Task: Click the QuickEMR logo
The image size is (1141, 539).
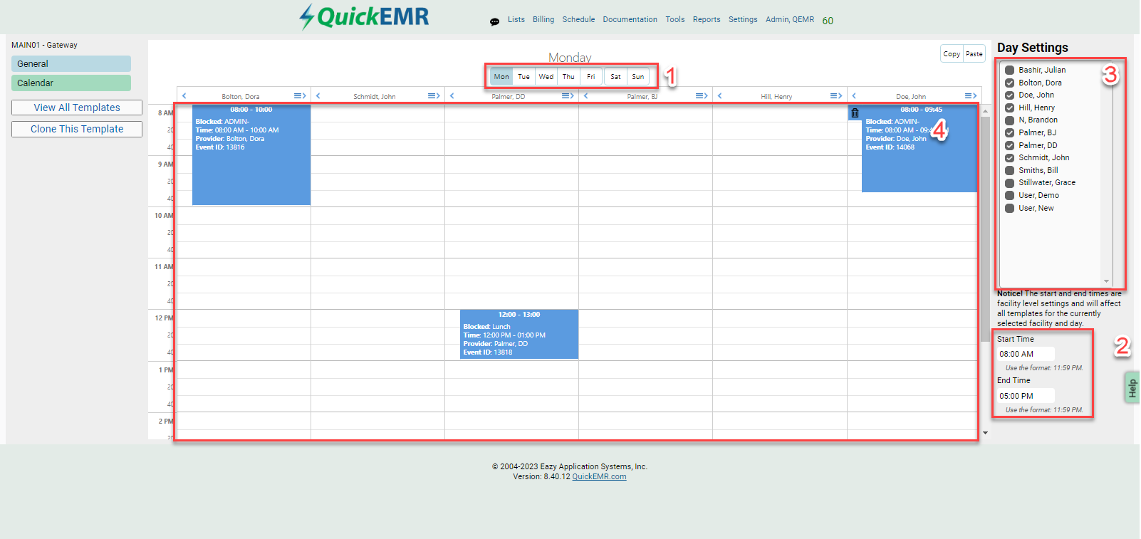Action: pyautogui.click(x=364, y=16)
